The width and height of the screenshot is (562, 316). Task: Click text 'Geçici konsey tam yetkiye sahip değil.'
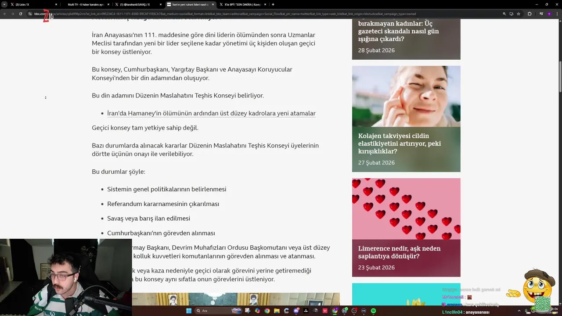pyautogui.click(x=145, y=128)
